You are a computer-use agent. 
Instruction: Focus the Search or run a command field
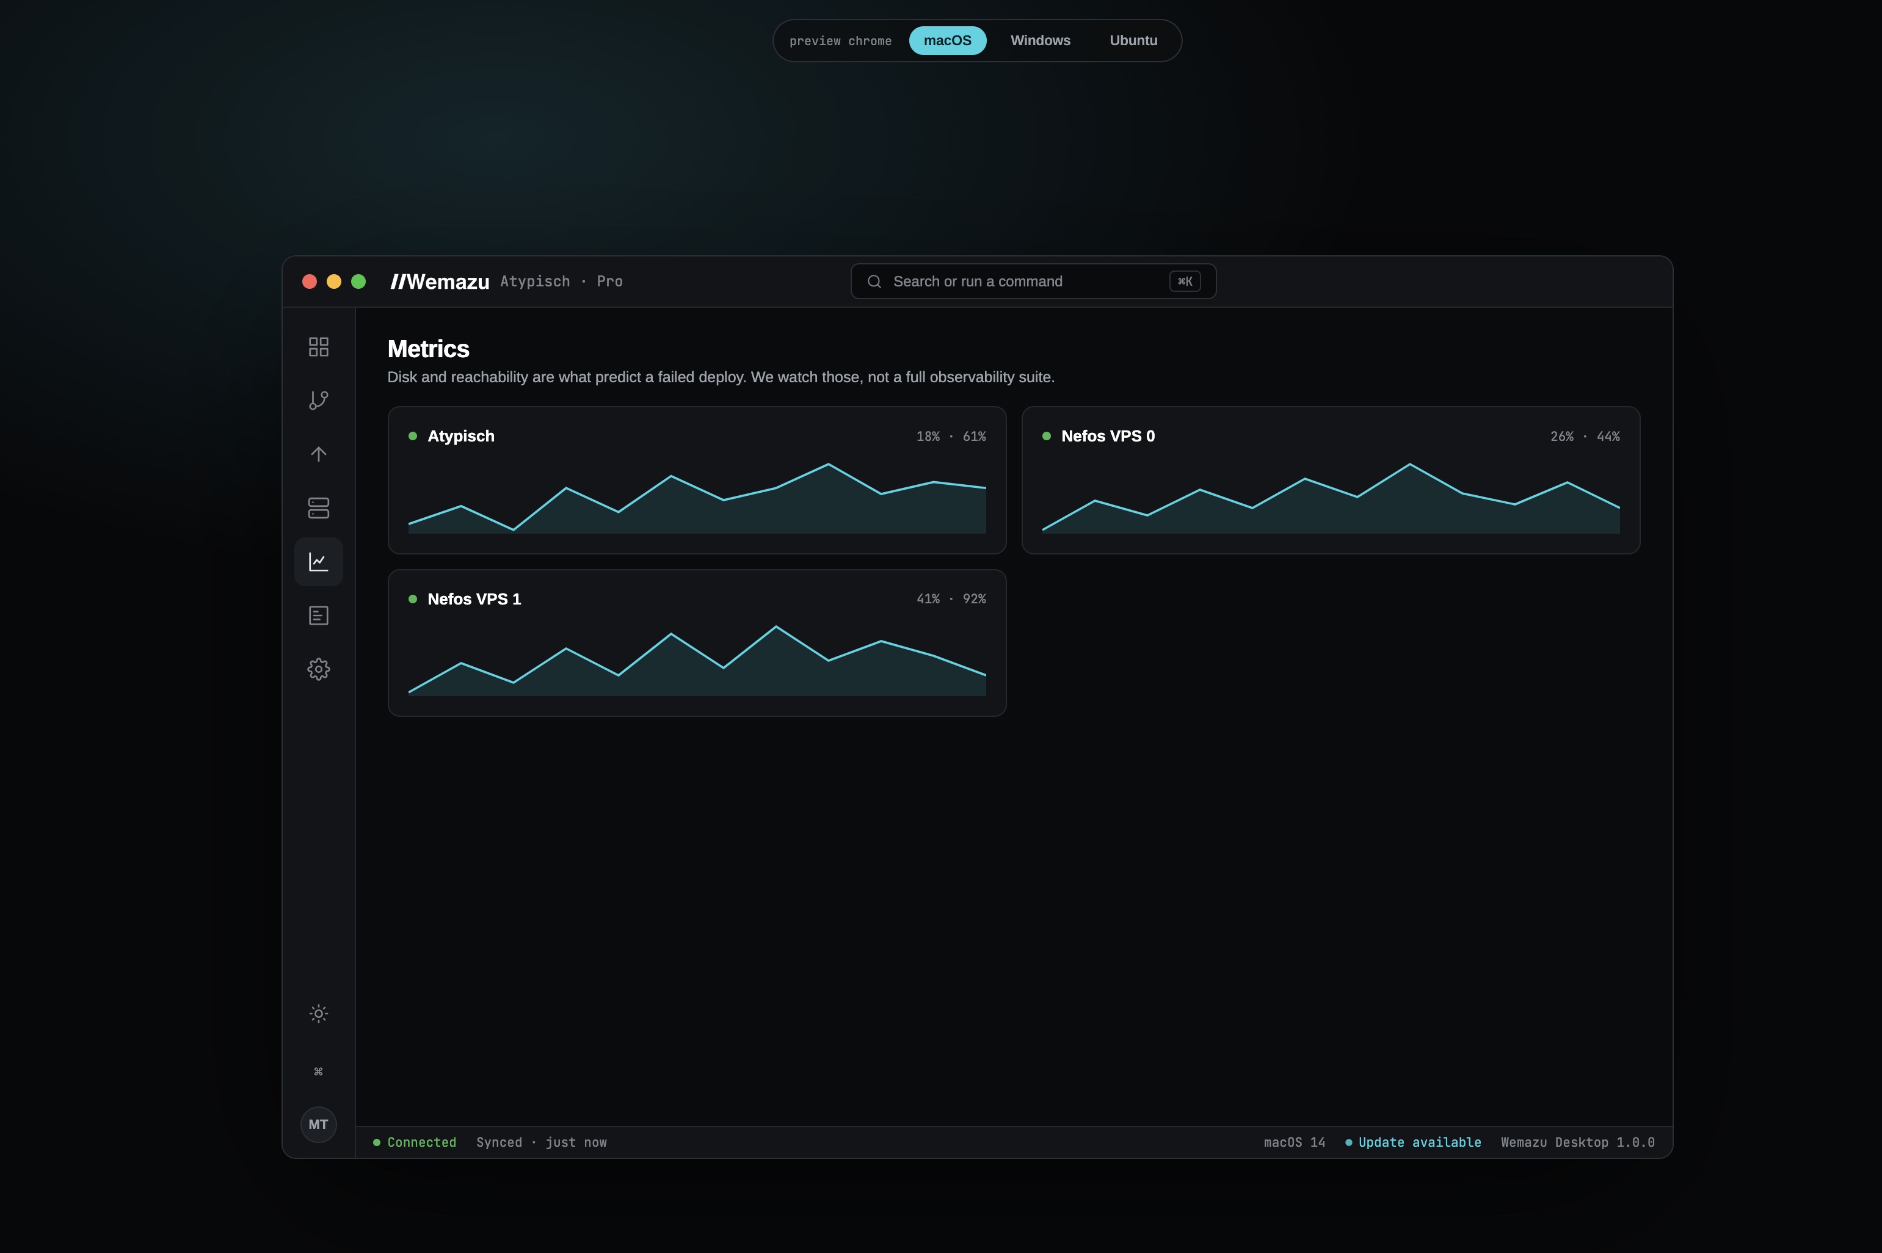pyautogui.click(x=1033, y=281)
